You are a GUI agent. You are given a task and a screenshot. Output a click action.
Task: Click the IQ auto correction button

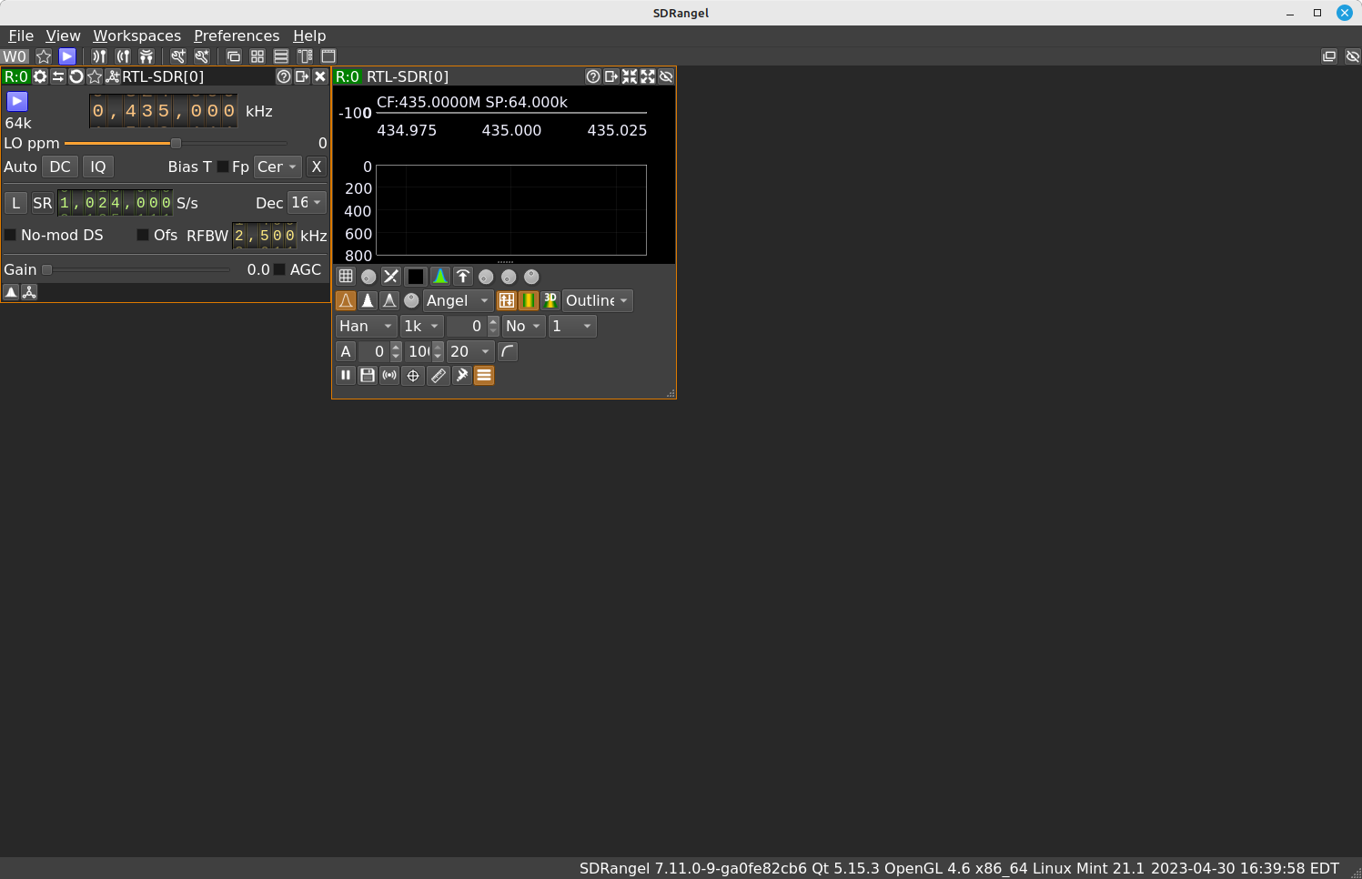pos(98,167)
